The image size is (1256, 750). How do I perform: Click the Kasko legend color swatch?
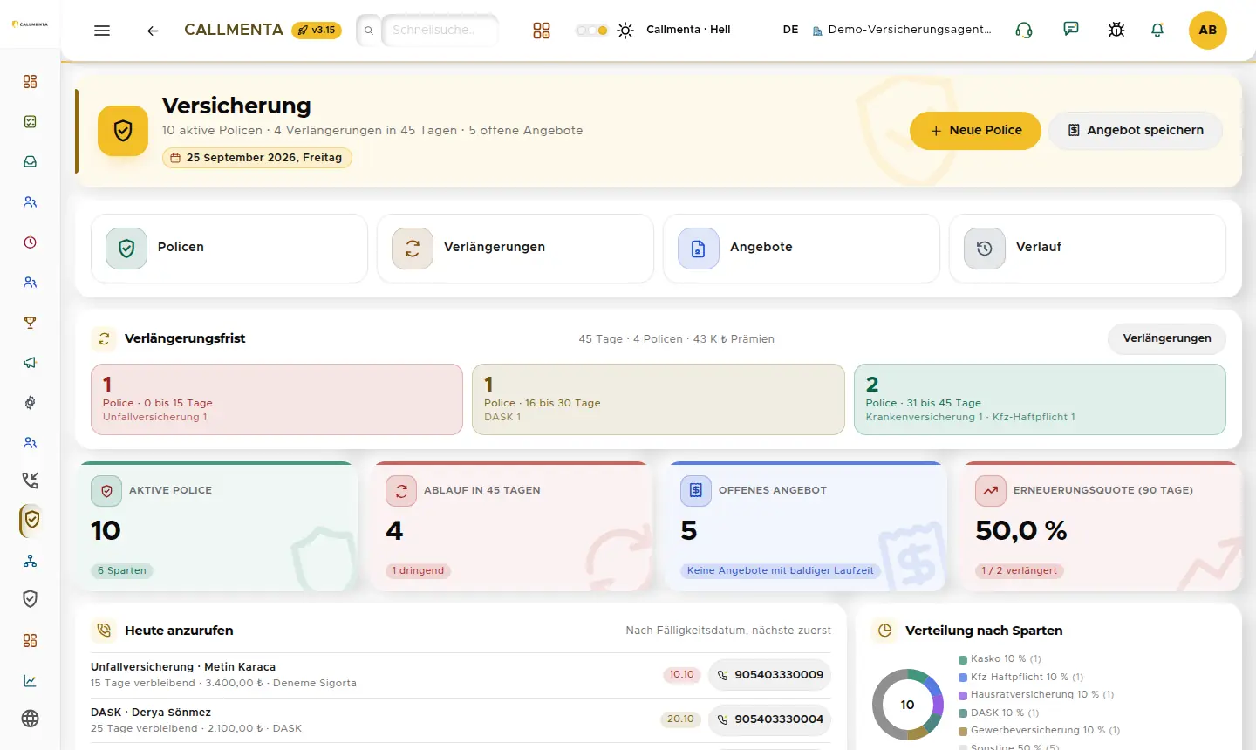(x=963, y=659)
